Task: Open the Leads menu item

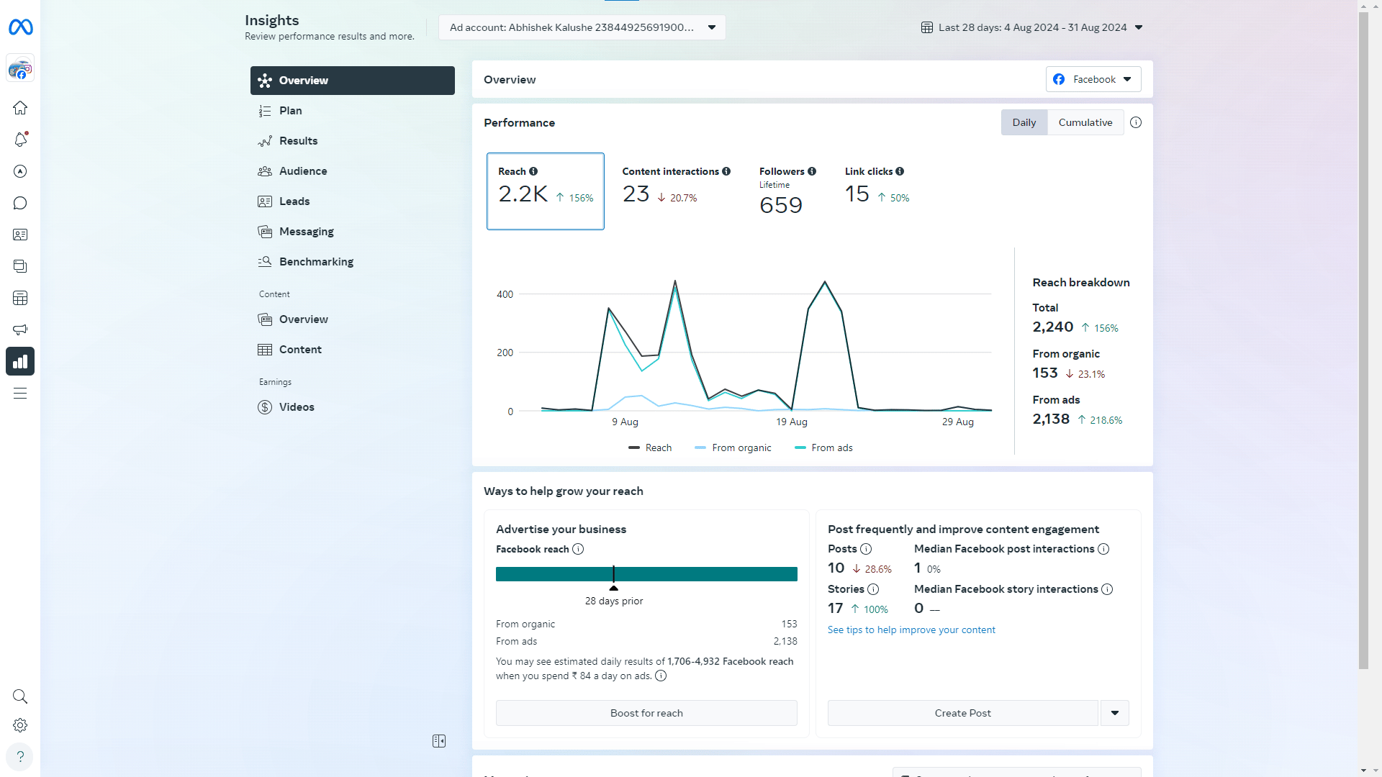Action: (x=353, y=201)
